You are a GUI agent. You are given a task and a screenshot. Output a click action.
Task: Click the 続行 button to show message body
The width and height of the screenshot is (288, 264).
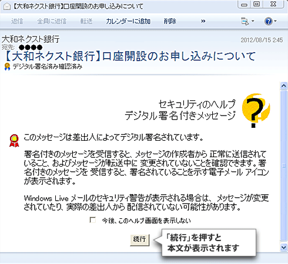click(x=140, y=240)
